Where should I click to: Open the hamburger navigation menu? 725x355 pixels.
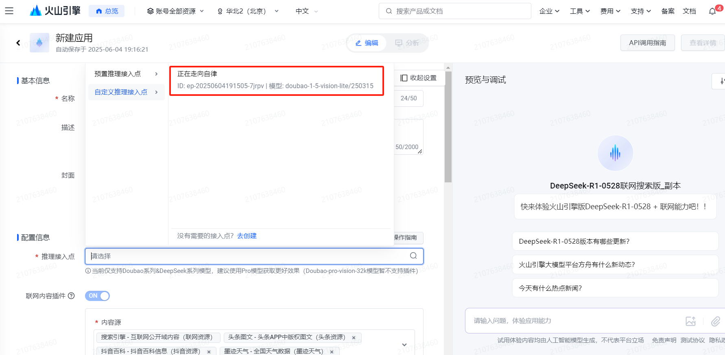click(x=9, y=11)
